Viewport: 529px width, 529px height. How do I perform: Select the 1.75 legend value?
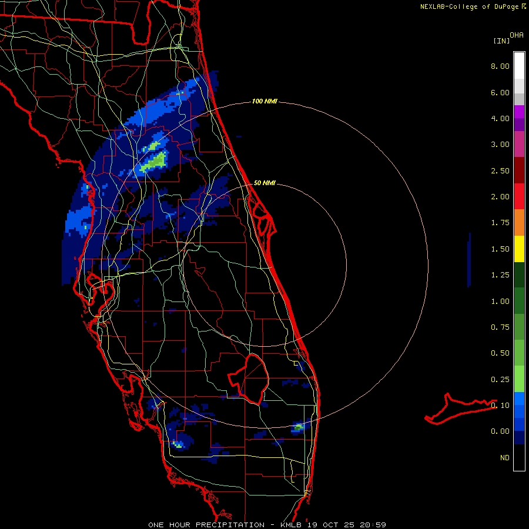point(500,223)
